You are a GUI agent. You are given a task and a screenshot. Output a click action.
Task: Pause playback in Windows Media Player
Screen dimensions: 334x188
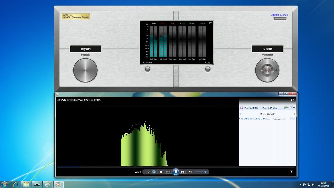coord(176,172)
